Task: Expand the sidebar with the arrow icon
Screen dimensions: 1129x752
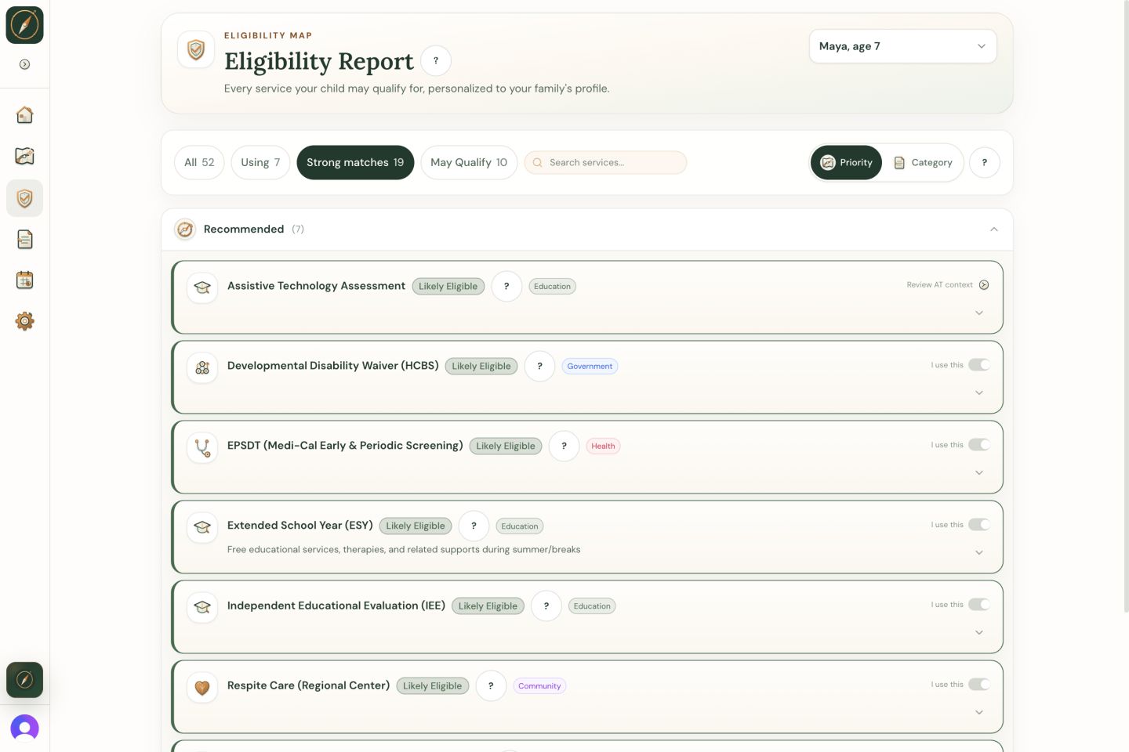Action: coord(24,64)
